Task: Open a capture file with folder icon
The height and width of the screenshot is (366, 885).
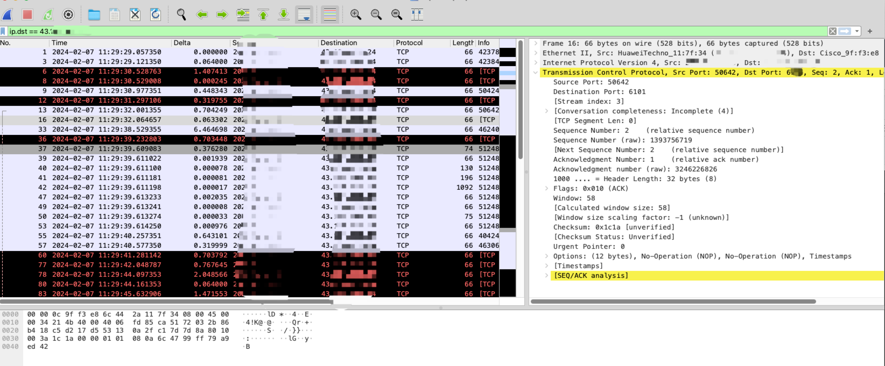Action: pos(94,15)
